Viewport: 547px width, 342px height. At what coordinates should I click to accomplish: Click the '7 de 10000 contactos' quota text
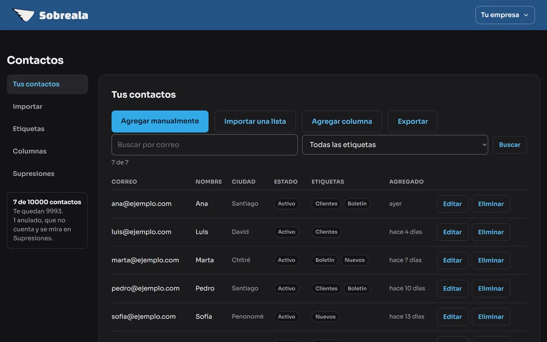pyautogui.click(x=47, y=202)
